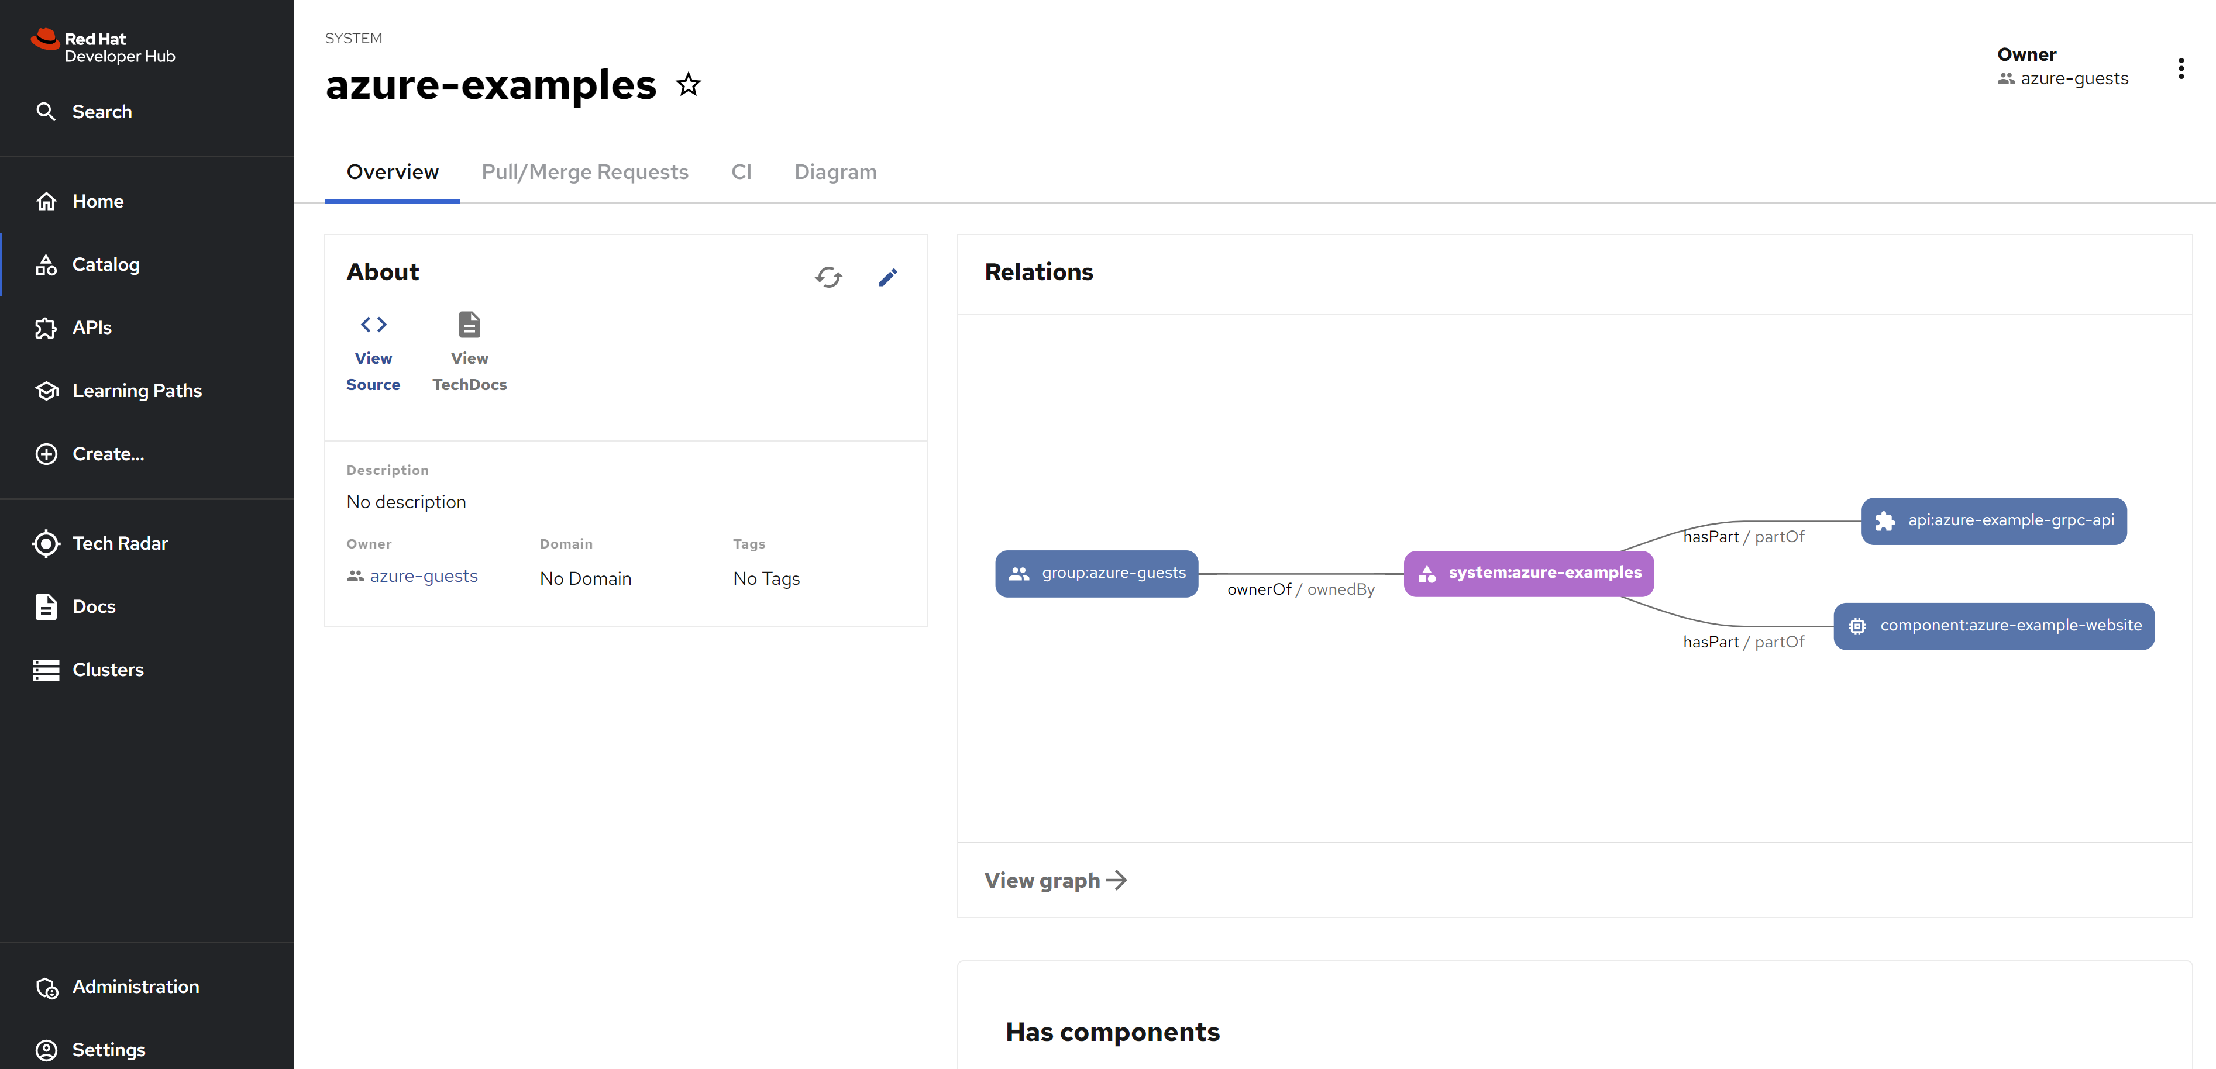Open View TechDocs document icon
This screenshot has width=2216, height=1069.
coord(469,325)
